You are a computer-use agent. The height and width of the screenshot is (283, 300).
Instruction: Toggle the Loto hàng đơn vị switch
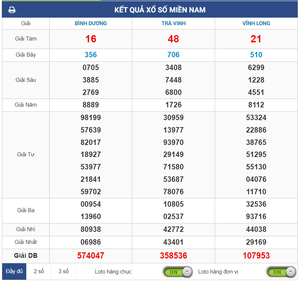tap(281, 272)
